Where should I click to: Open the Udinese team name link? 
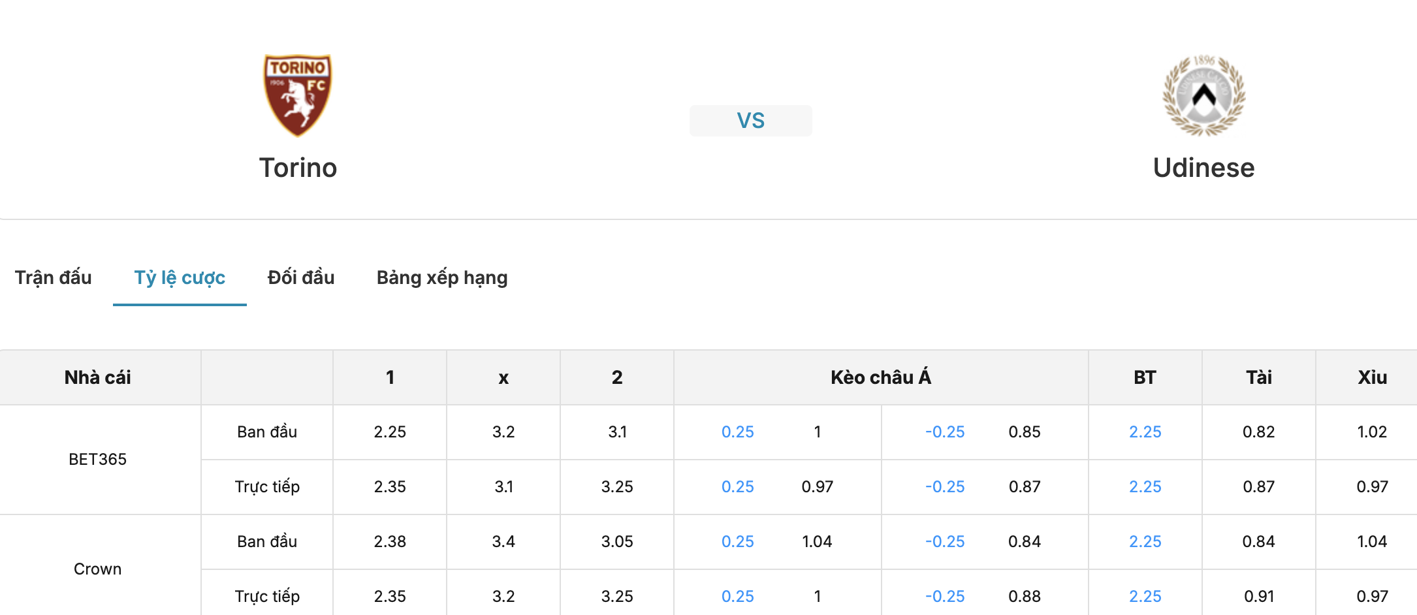click(1203, 168)
